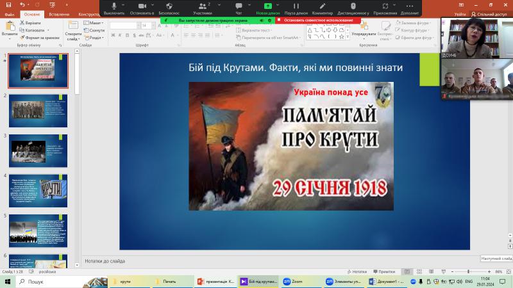Start Slide Show from status bar icon
513x288 pixels.
click(x=443, y=271)
